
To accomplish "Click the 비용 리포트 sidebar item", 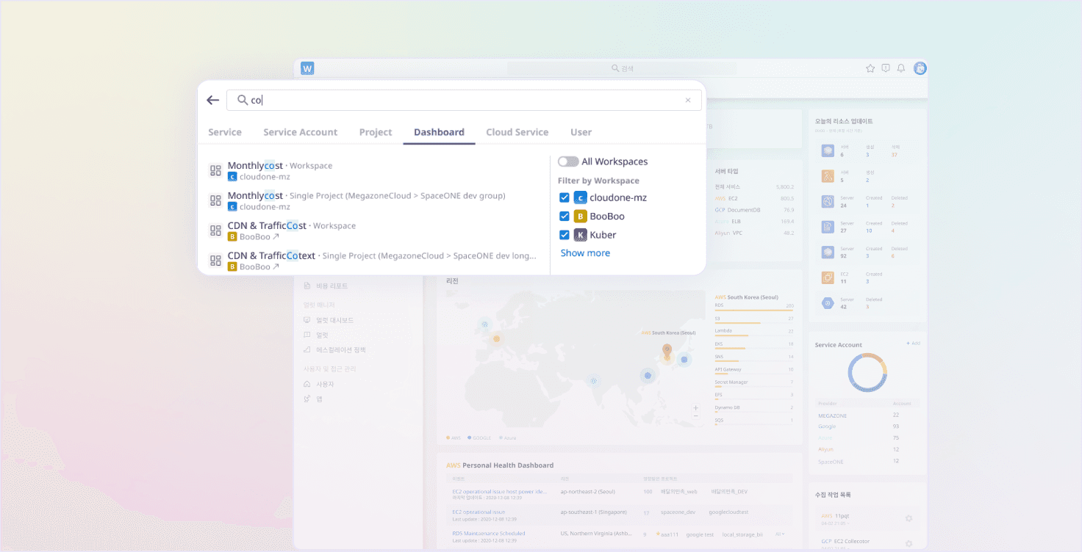I will (x=326, y=286).
